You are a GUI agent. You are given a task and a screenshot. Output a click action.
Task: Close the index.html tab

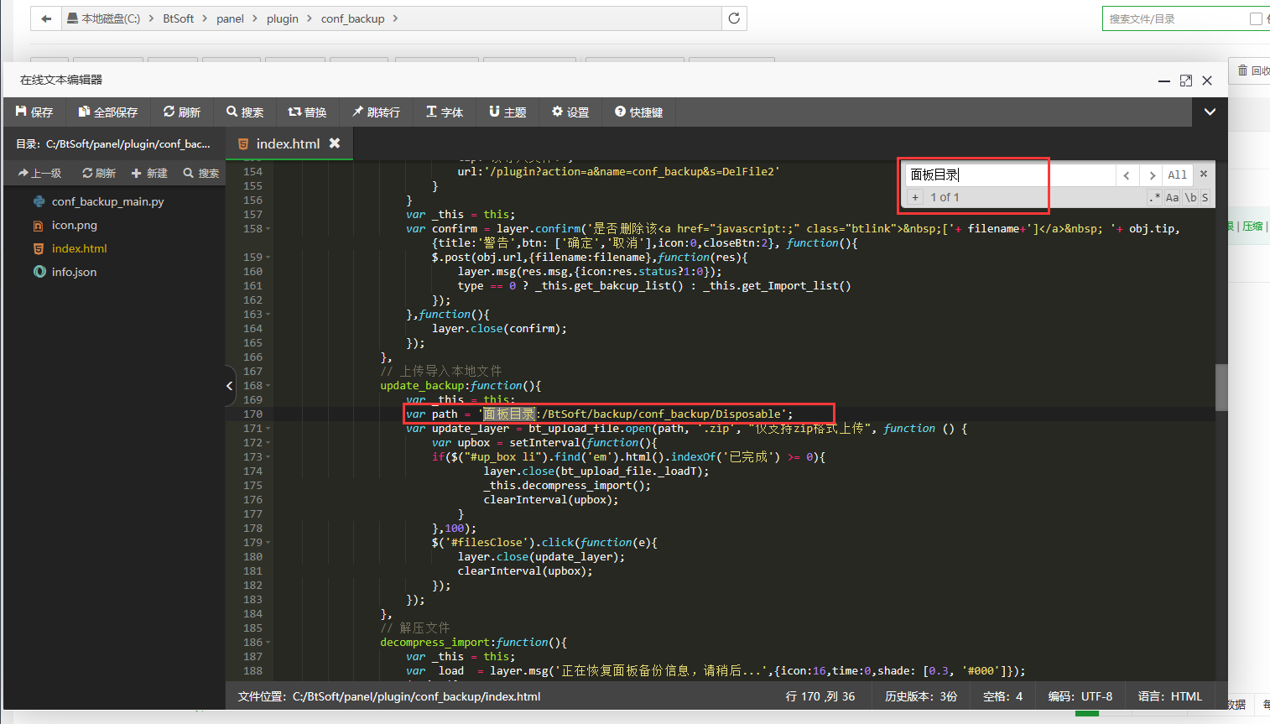(335, 143)
